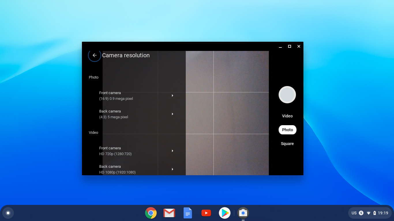
Task: Open the US keyboard input indicator
Action: 354,213
